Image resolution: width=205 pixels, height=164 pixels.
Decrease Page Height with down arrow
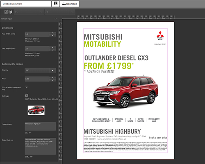tap(52, 50)
